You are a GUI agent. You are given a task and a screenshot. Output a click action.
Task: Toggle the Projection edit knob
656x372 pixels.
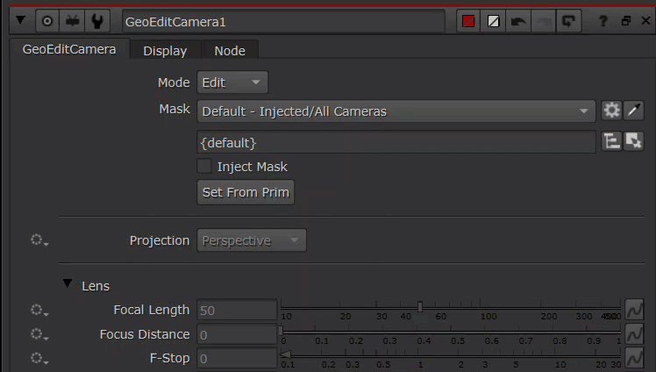coord(39,240)
